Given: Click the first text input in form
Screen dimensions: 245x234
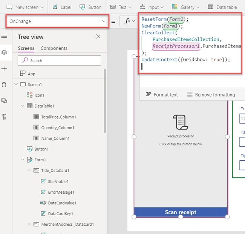Looking at the screenshot, I should point(242,119).
